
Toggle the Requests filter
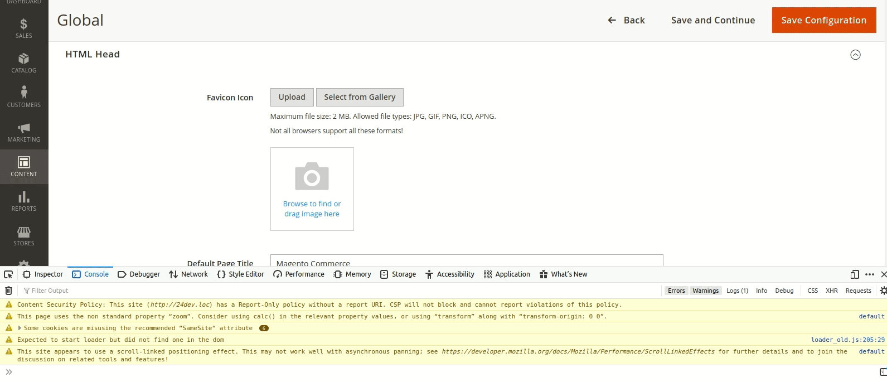coord(859,291)
